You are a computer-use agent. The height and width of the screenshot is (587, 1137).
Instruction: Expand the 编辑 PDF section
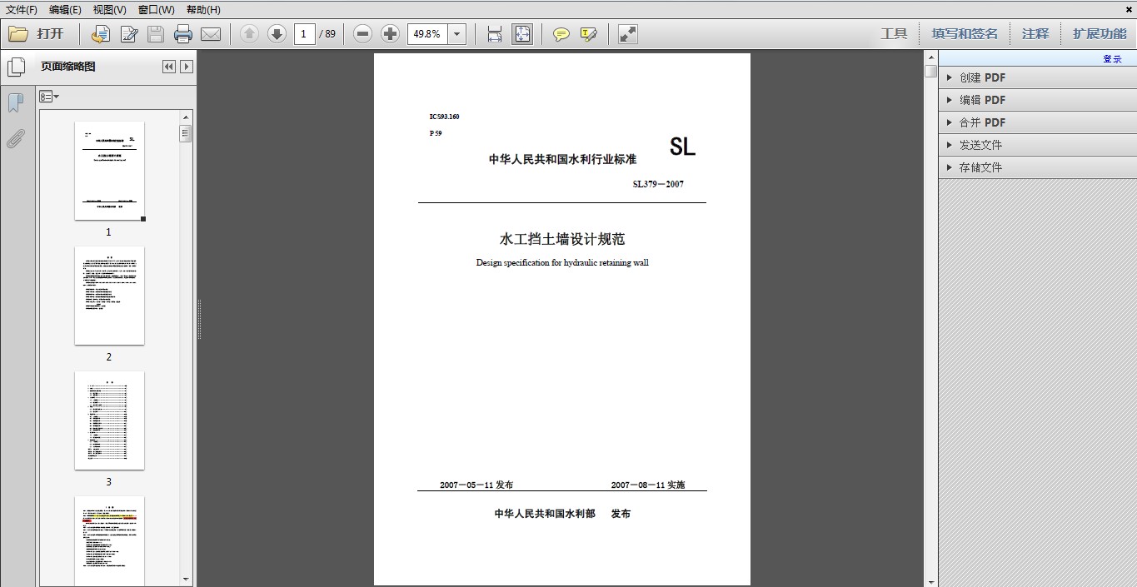[x=1038, y=100]
